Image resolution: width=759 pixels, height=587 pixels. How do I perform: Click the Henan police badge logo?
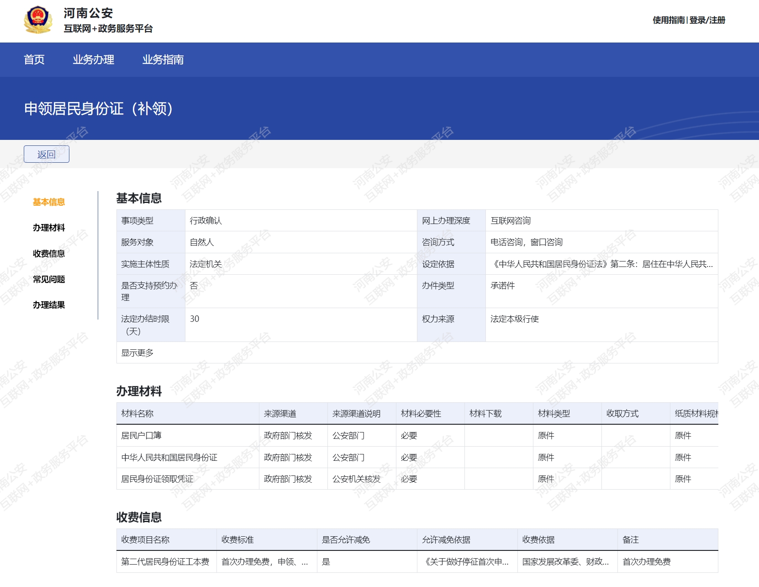[x=38, y=20]
